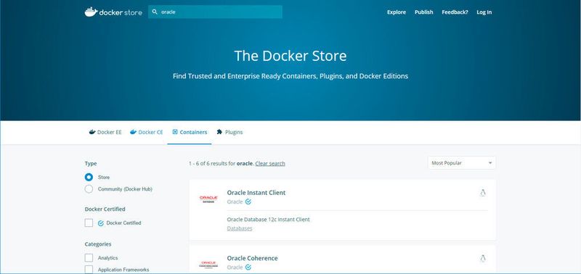The image size is (581, 274).
Task: Open the Oracle Coherence title
Action: pyautogui.click(x=252, y=258)
